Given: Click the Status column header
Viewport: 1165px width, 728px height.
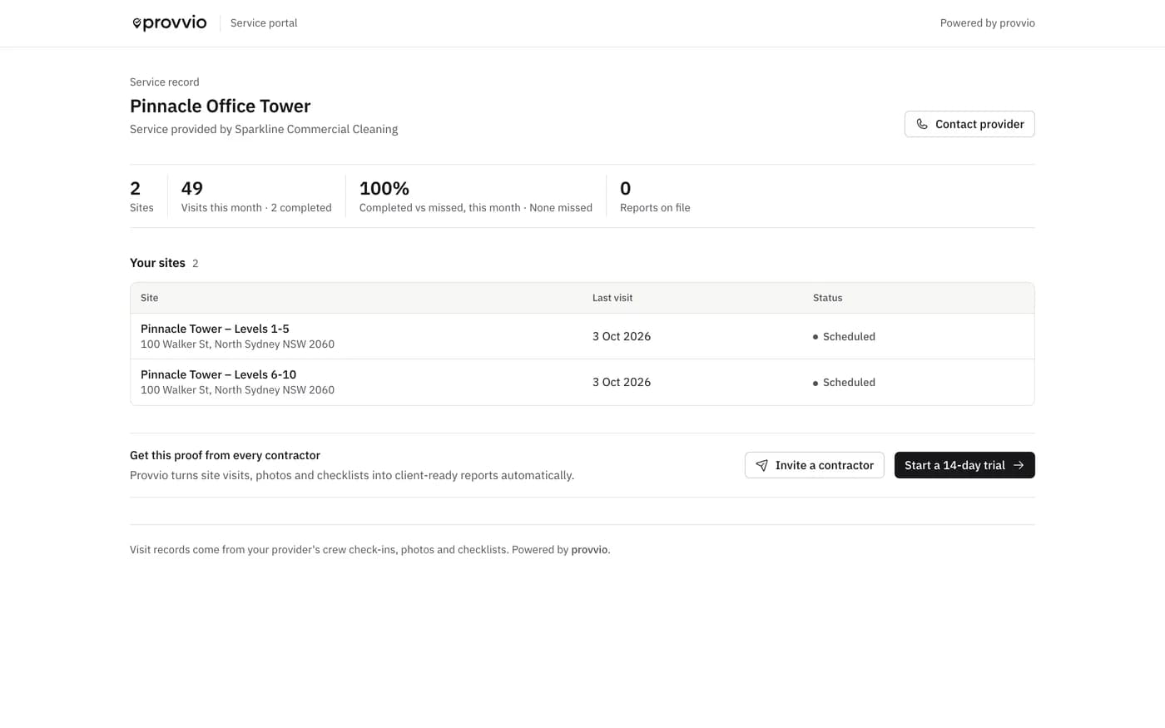Looking at the screenshot, I should [x=828, y=298].
